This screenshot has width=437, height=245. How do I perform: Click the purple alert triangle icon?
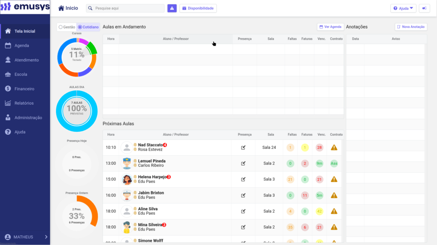click(x=172, y=9)
